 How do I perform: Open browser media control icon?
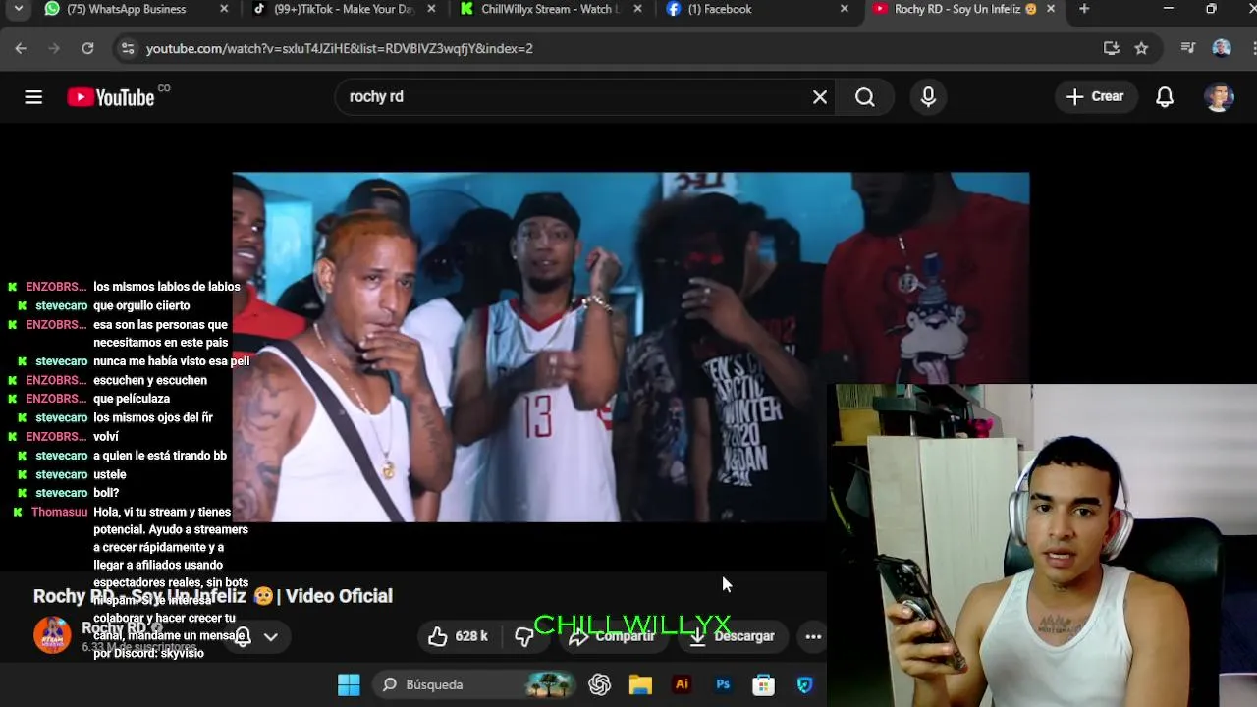(1188, 48)
